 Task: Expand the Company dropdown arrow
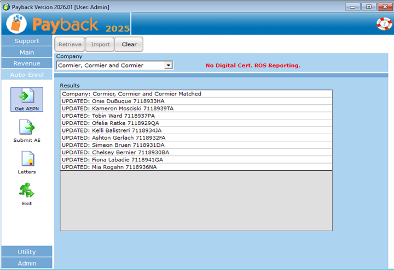pyautogui.click(x=169, y=65)
